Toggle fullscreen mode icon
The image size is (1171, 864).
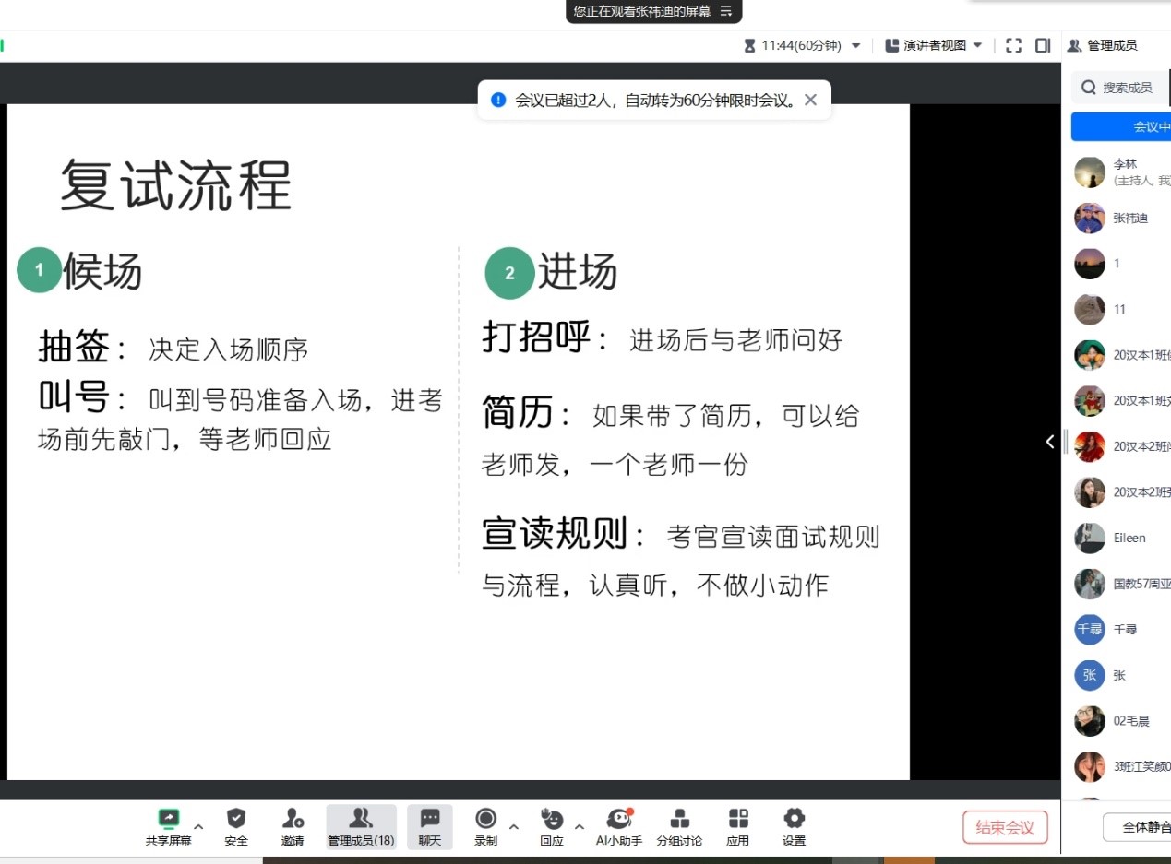pos(1013,45)
